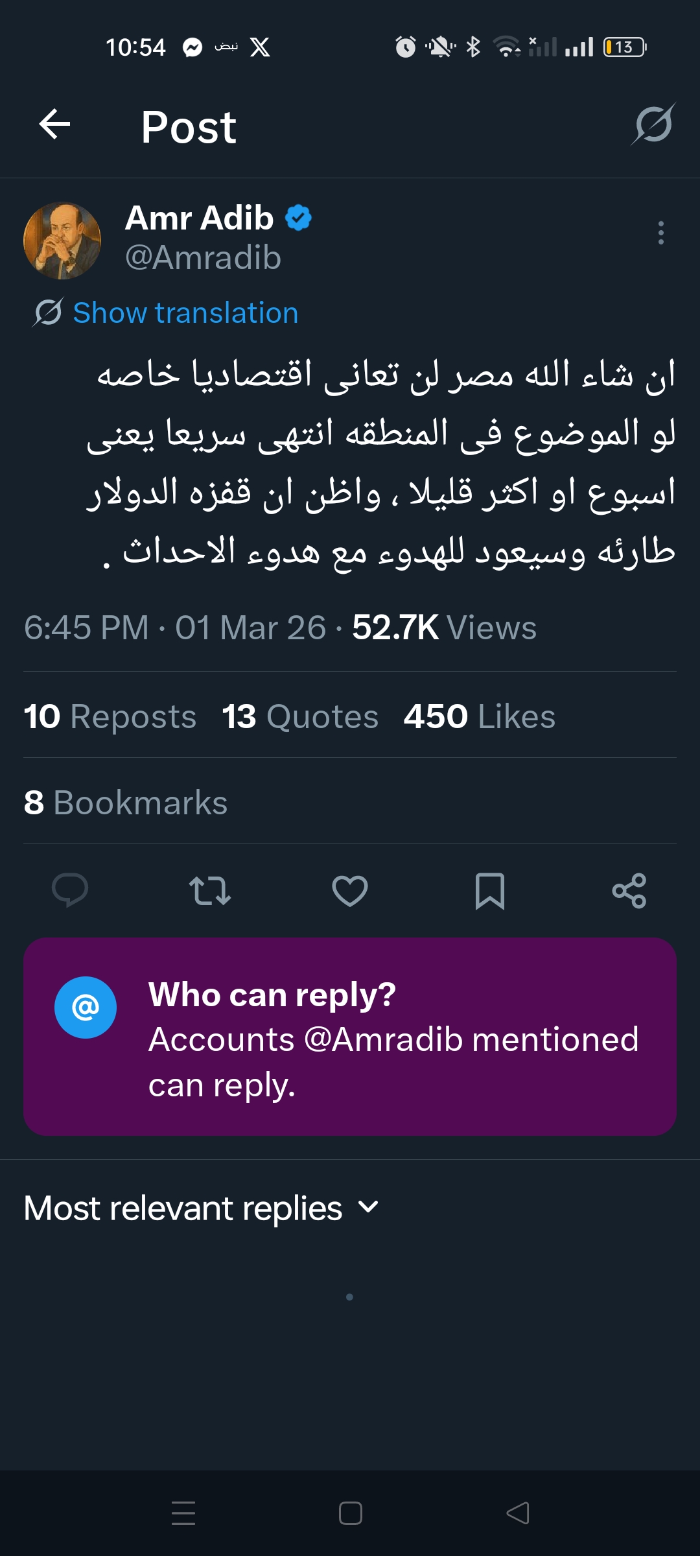Tap the repost arrows icon
The height and width of the screenshot is (1556, 700).
210,890
